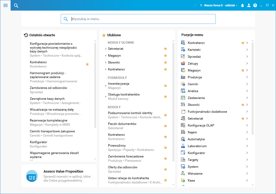The image size is (276, 194).
Task: Open the hamburger main menu
Action: click(6, 5)
